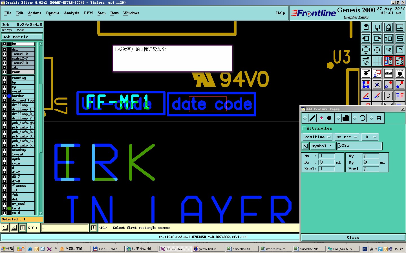Toggle the routing layer checkbox
406x253 pixels.
point(5,78)
